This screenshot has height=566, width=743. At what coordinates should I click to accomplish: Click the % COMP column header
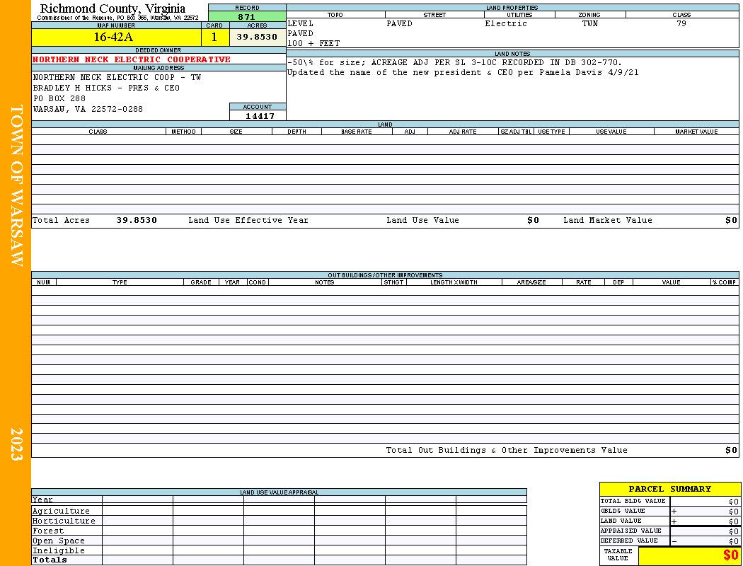click(x=724, y=282)
